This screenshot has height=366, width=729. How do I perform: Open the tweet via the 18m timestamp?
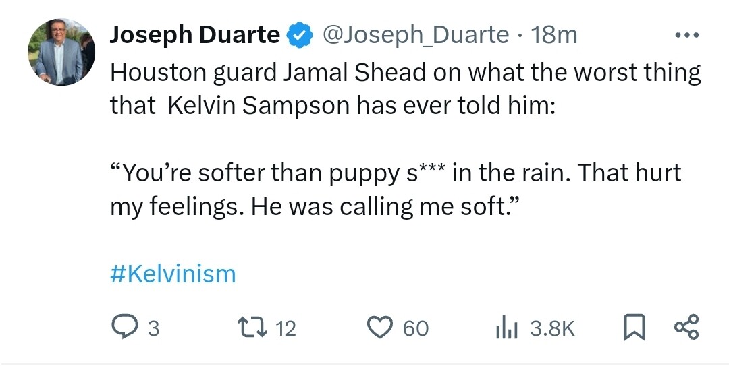pos(554,34)
